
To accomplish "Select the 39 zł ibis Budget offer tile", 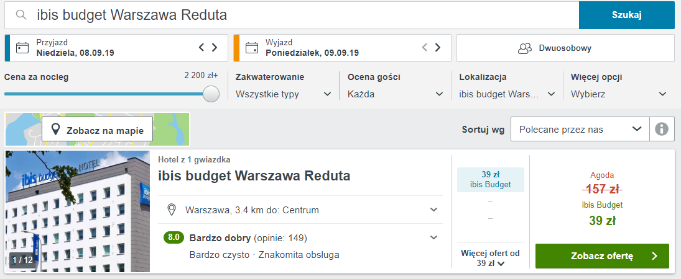I will click(x=490, y=180).
